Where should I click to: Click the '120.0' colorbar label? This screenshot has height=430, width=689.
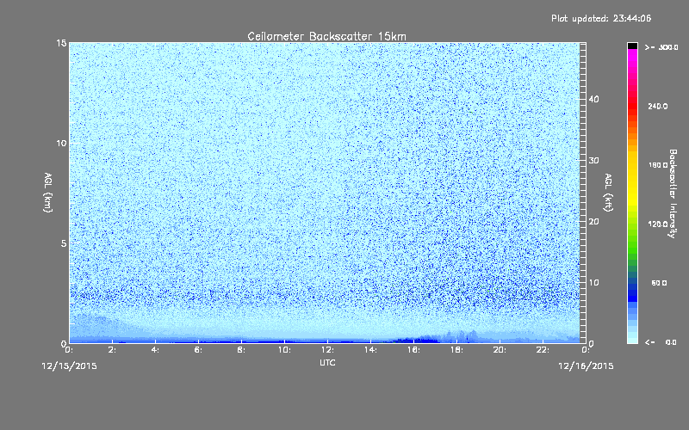click(x=658, y=224)
